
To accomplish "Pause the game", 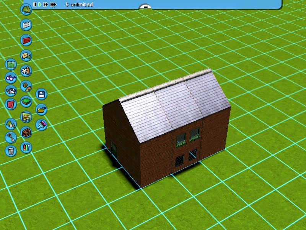I will tap(35, 5).
